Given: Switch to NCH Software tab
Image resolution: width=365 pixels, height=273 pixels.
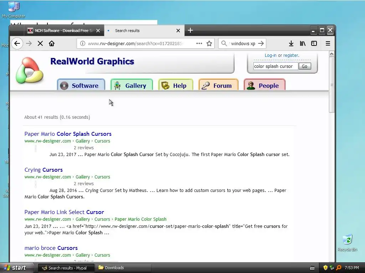Looking at the screenshot, I should pos(64,31).
